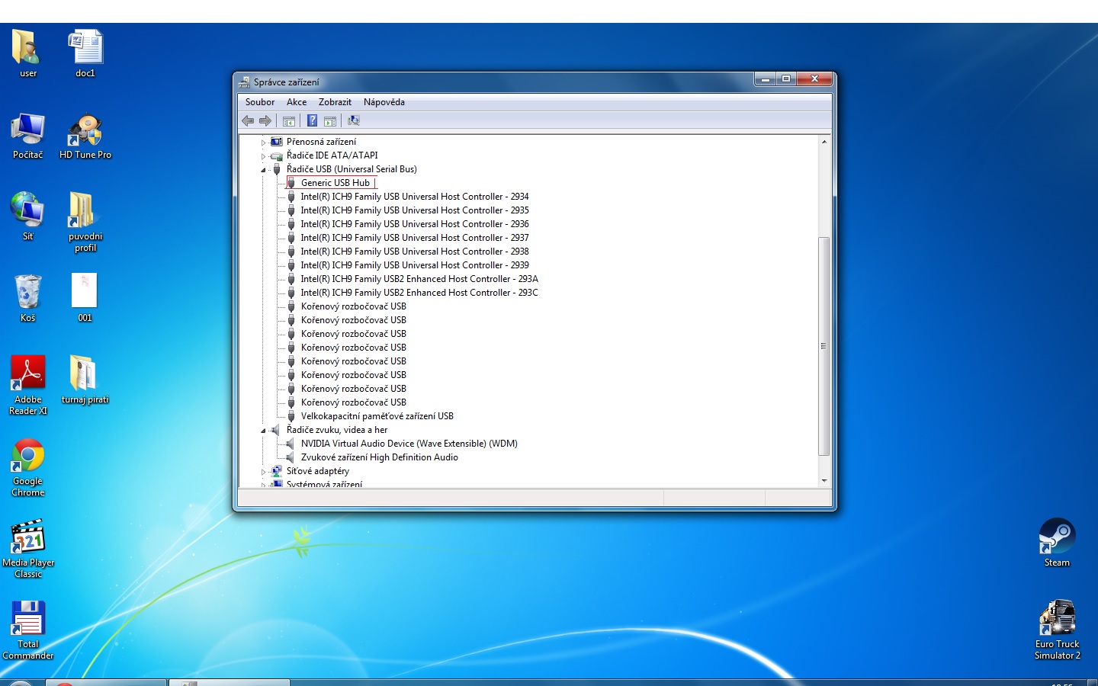
Task: Select the Steam desktop shortcut
Action: click(x=1057, y=537)
